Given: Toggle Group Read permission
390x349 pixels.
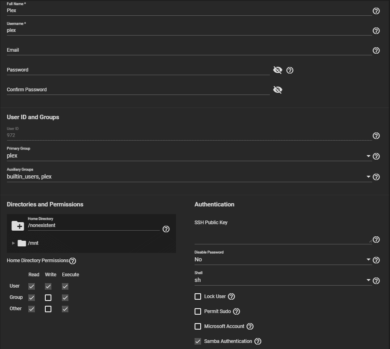Looking at the screenshot, I should (32, 298).
